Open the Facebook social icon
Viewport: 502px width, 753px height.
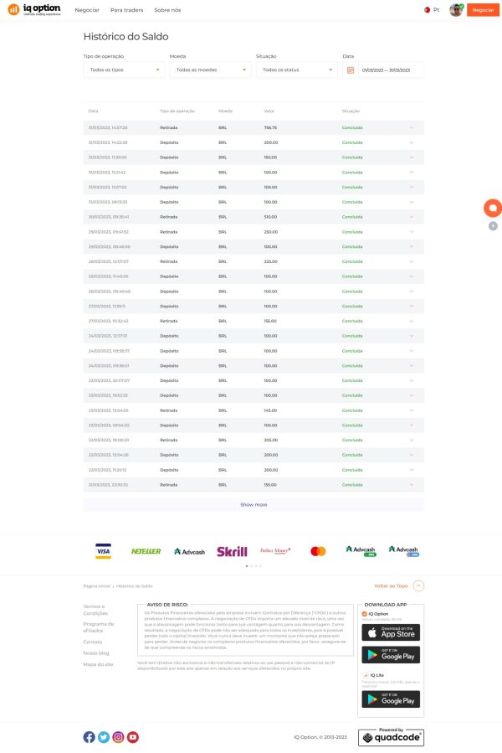pos(89,737)
